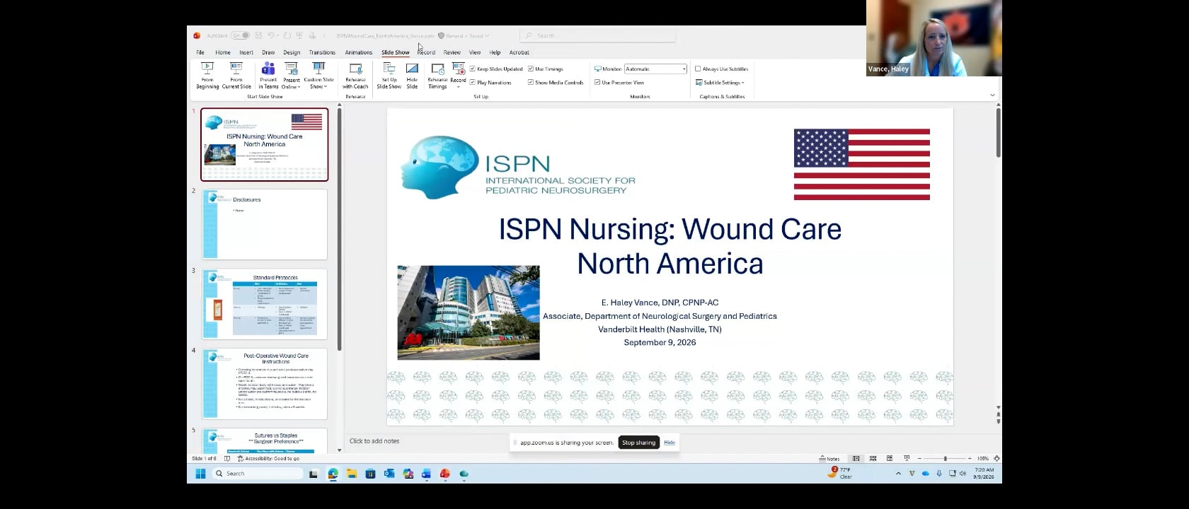Enable Always Use Subtitles checkbox
Screen dimensions: 1189x509
[698, 69]
